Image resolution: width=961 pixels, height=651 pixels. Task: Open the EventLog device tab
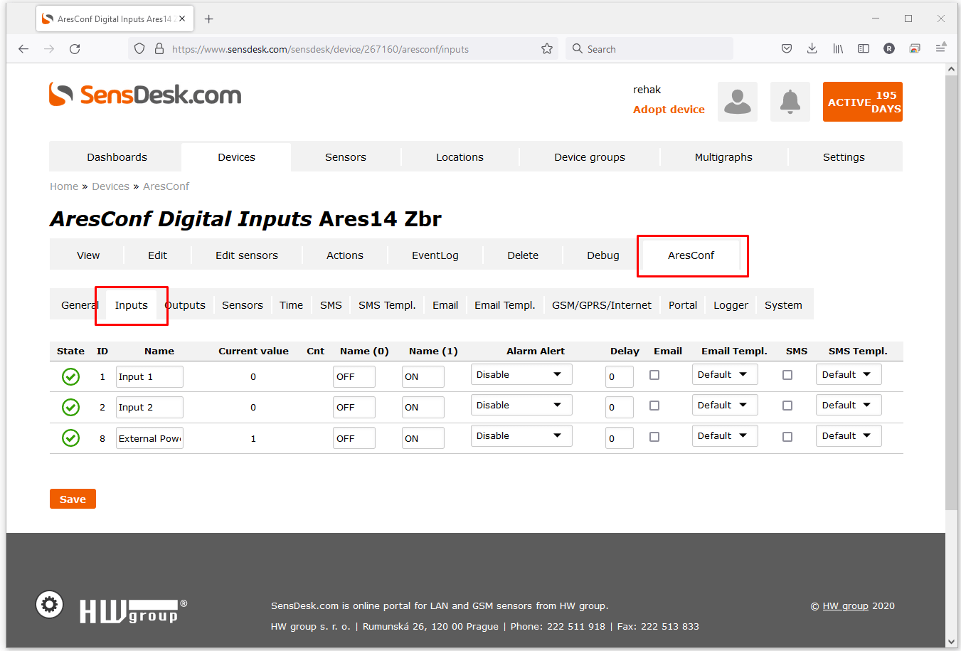435,255
